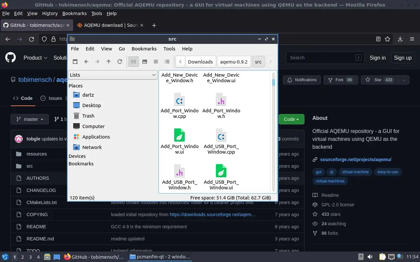Open Firefox hamburger application menu
The image size is (420, 262).
[x=412, y=39]
